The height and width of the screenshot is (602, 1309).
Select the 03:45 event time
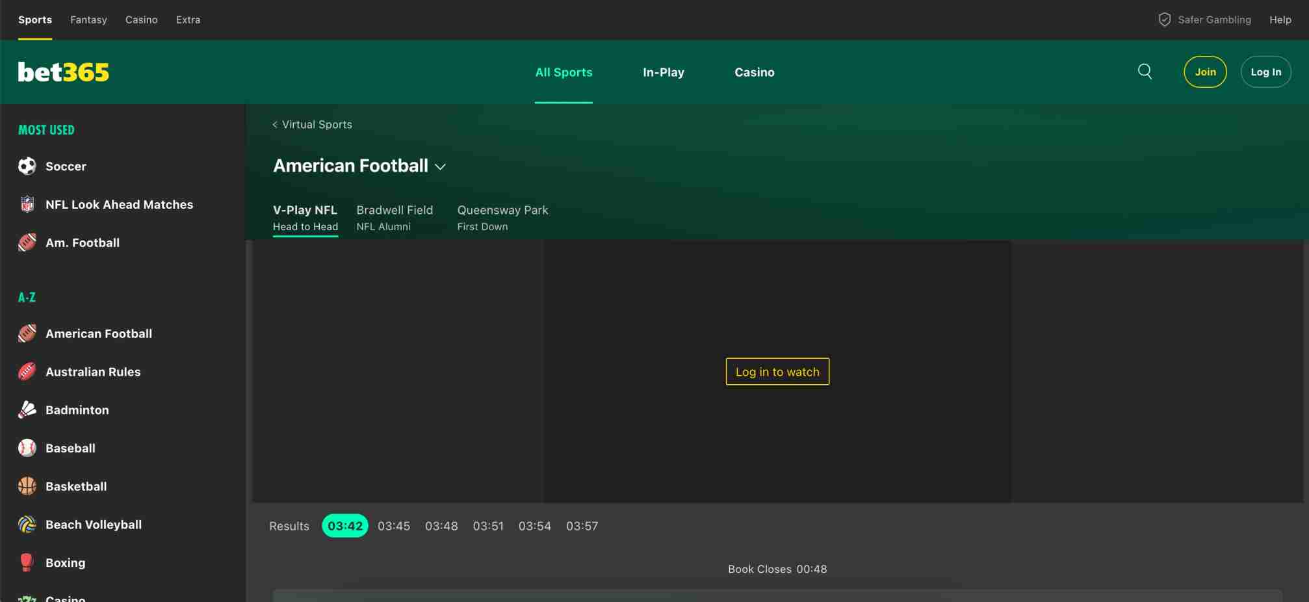click(x=394, y=526)
